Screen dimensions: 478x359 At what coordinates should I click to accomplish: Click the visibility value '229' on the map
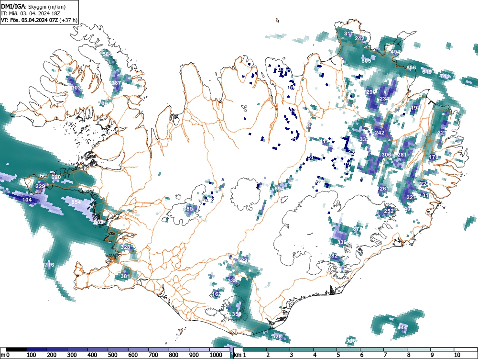pyautogui.click(x=40, y=186)
